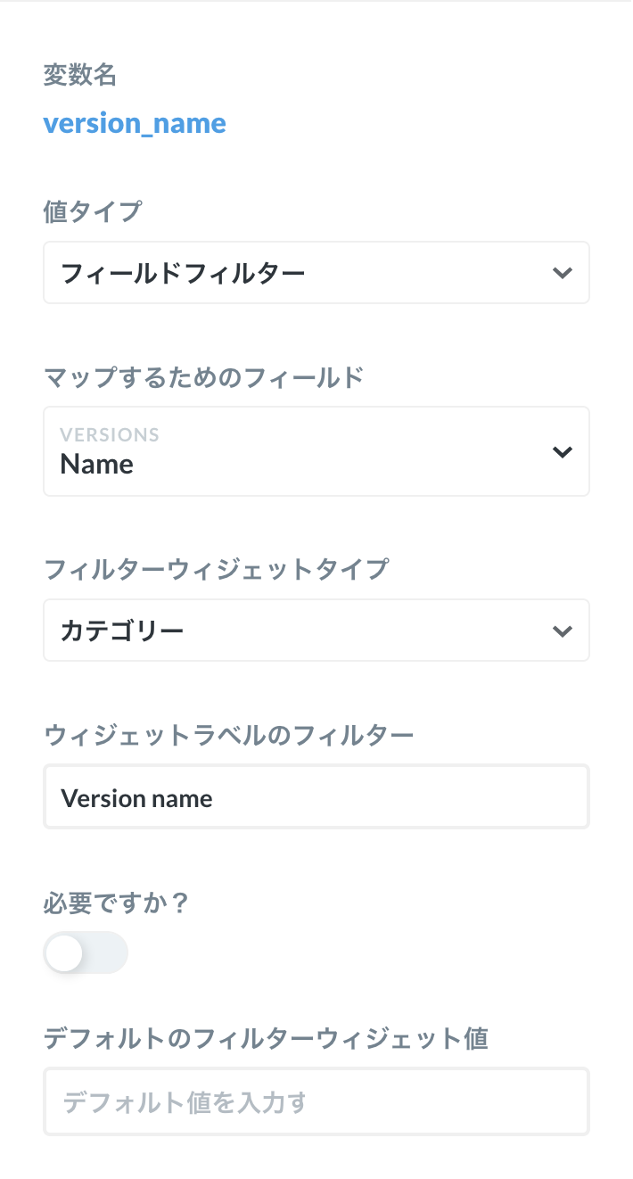This screenshot has width=633, height=1179.
Task: Click the Name field mapping control
Action: (x=316, y=451)
